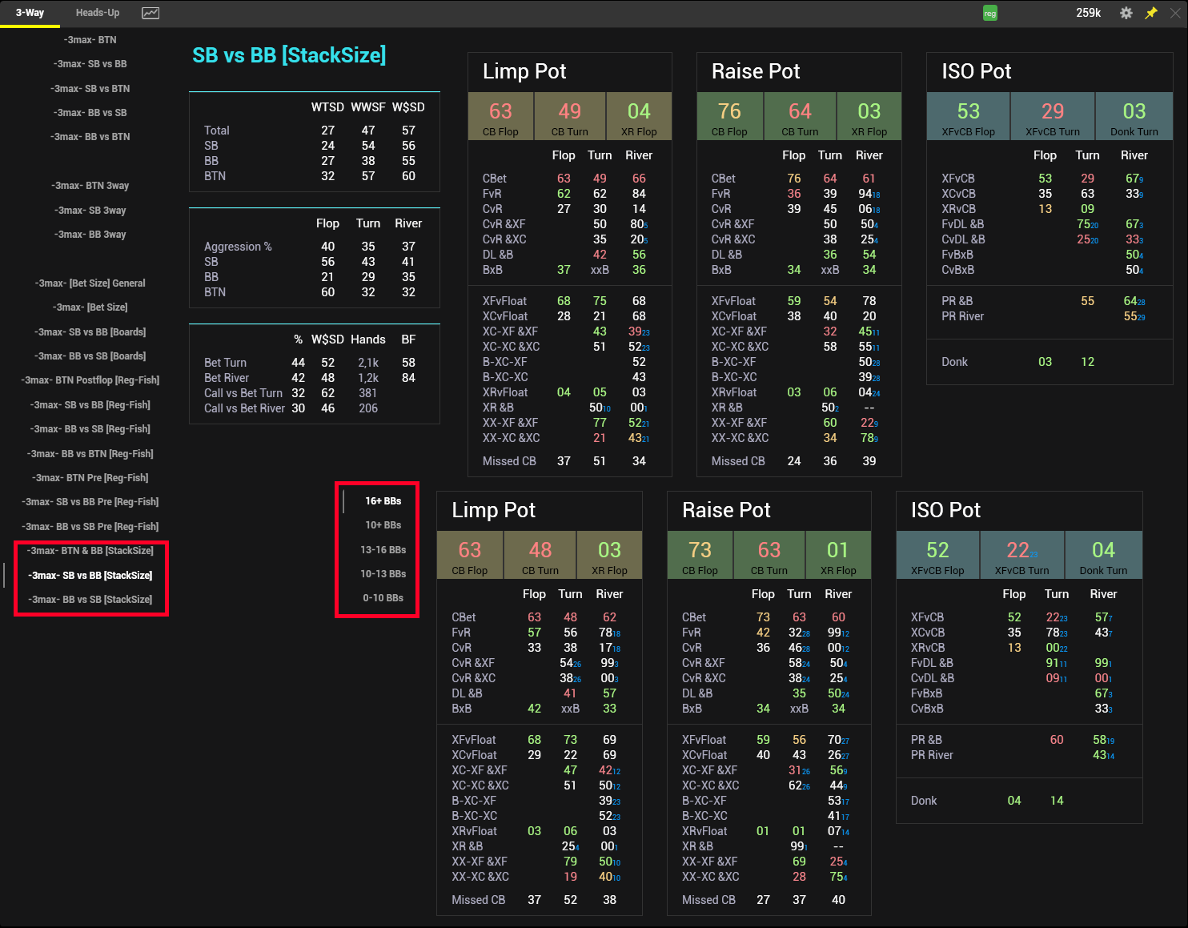Click the 259k hands count
This screenshot has height=928, width=1188.
[1088, 13]
